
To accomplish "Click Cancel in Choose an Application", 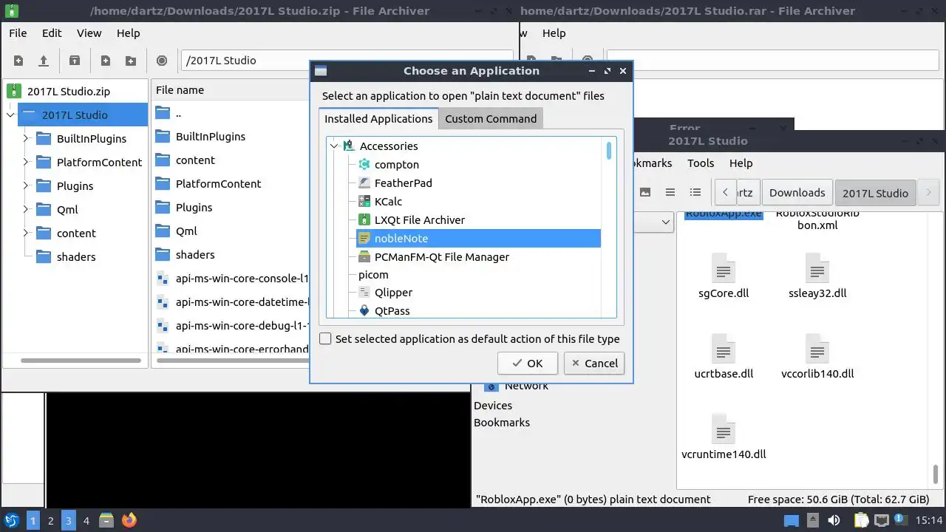I will (x=594, y=363).
